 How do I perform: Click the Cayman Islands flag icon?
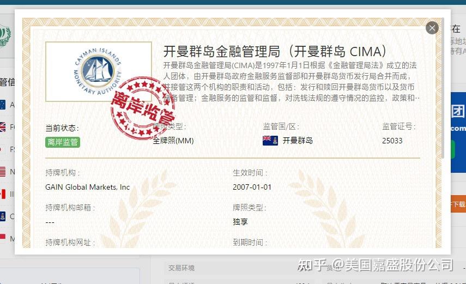click(x=270, y=140)
